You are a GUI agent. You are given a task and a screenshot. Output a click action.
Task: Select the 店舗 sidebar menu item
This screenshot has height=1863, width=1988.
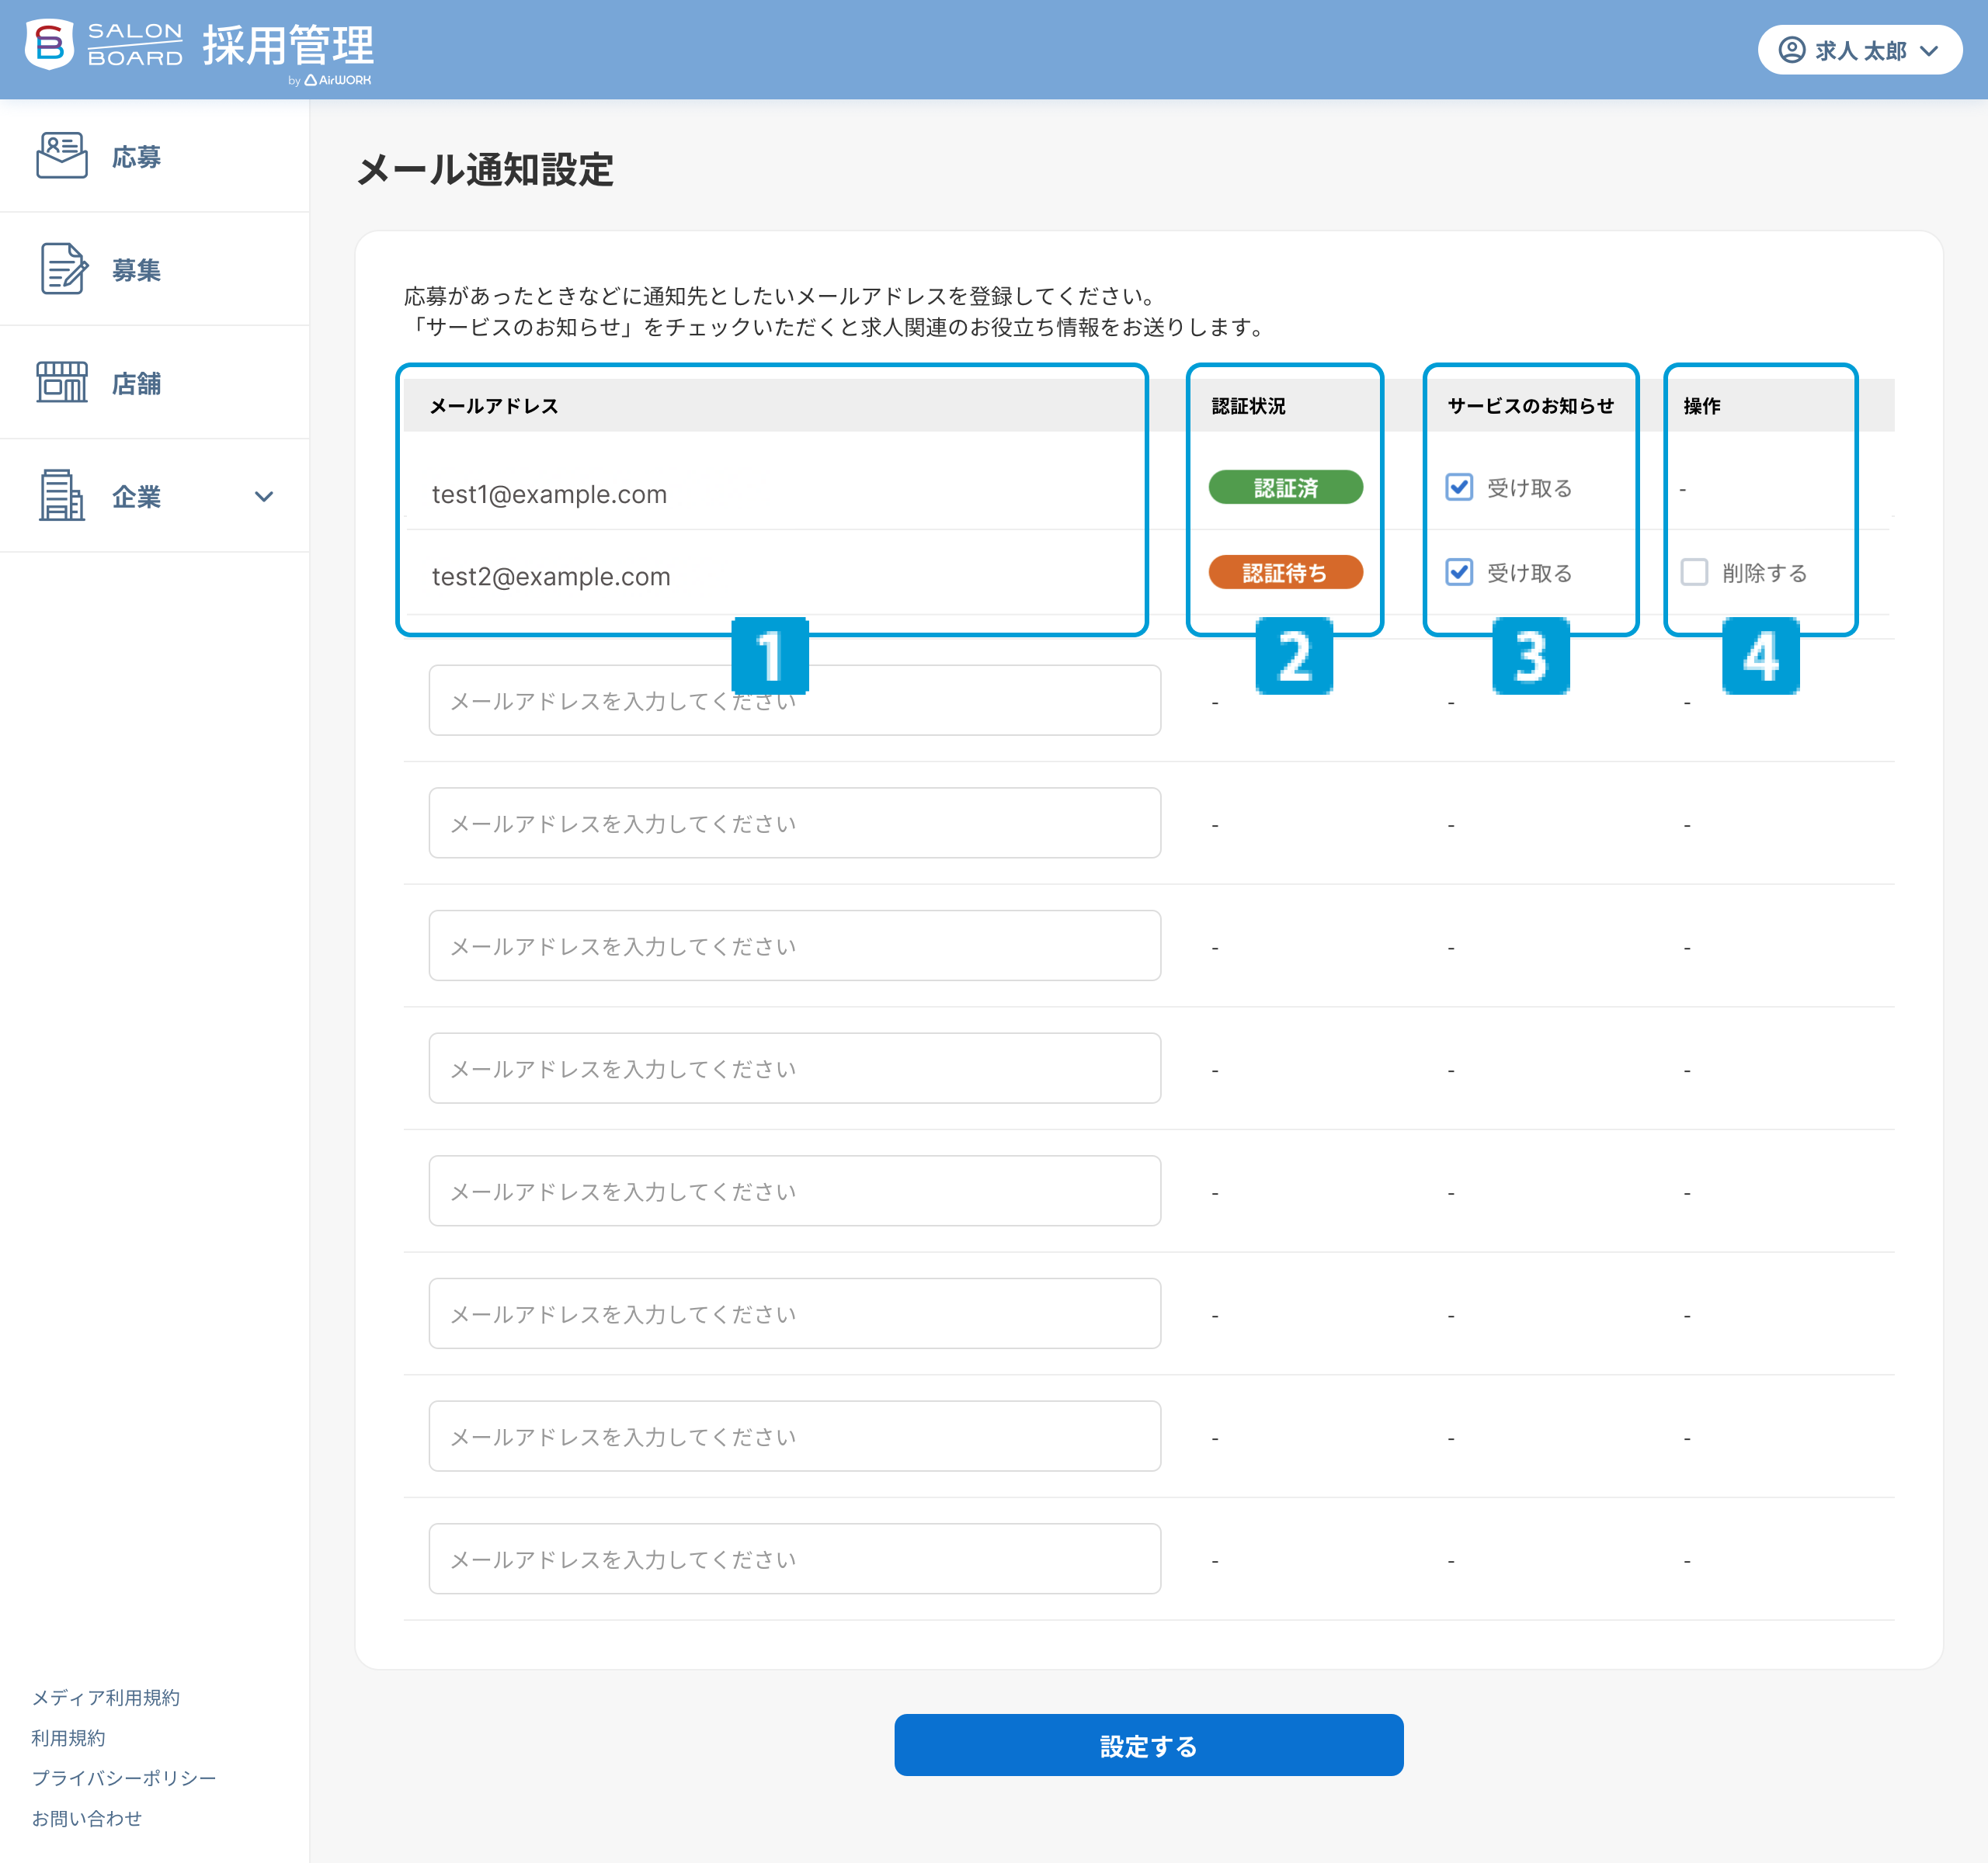point(136,383)
